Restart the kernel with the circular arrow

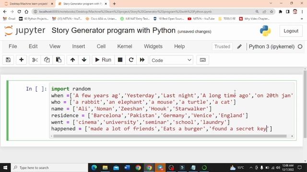[131, 60]
